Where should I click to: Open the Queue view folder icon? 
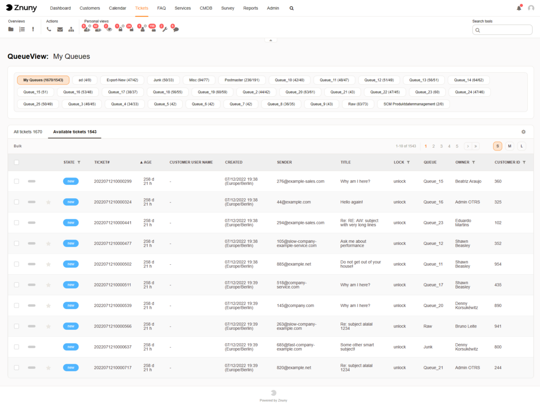point(11,29)
